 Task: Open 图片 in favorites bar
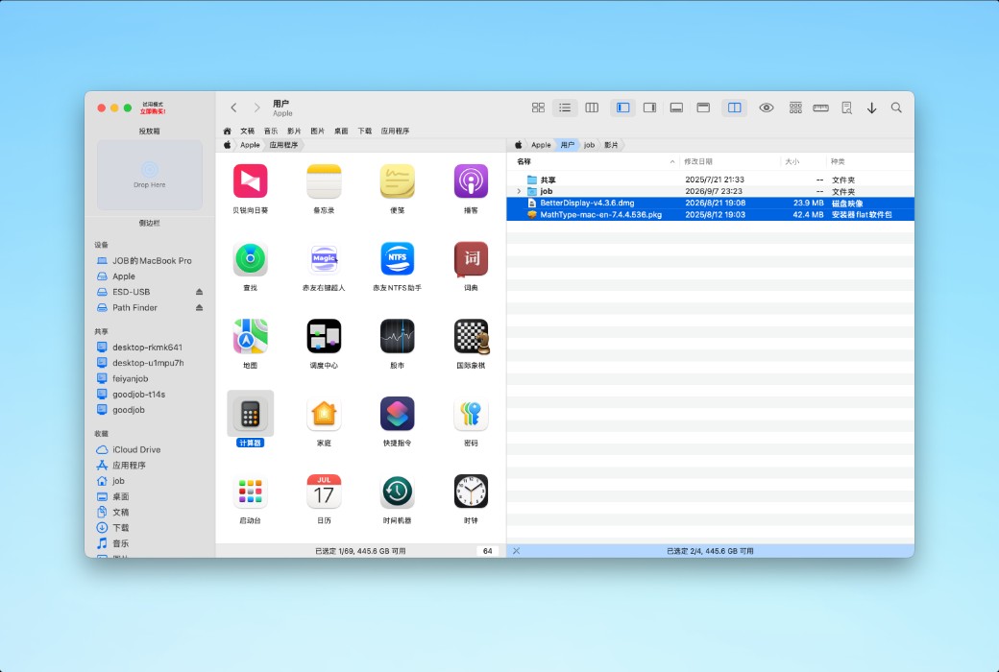[x=317, y=131]
